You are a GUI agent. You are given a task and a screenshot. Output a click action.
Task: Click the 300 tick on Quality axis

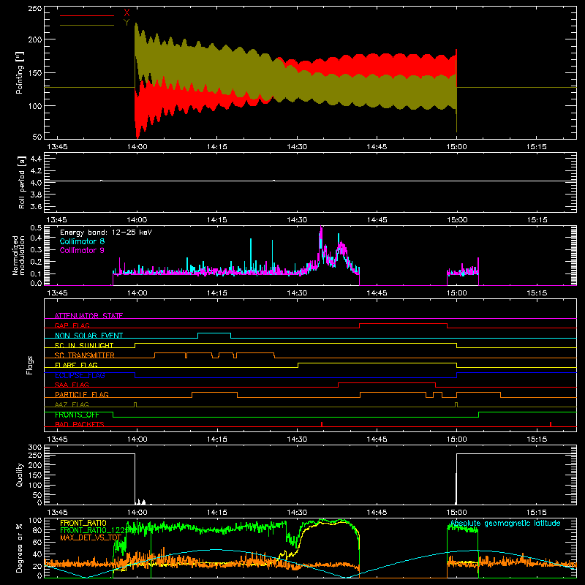(x=35, y=448)
